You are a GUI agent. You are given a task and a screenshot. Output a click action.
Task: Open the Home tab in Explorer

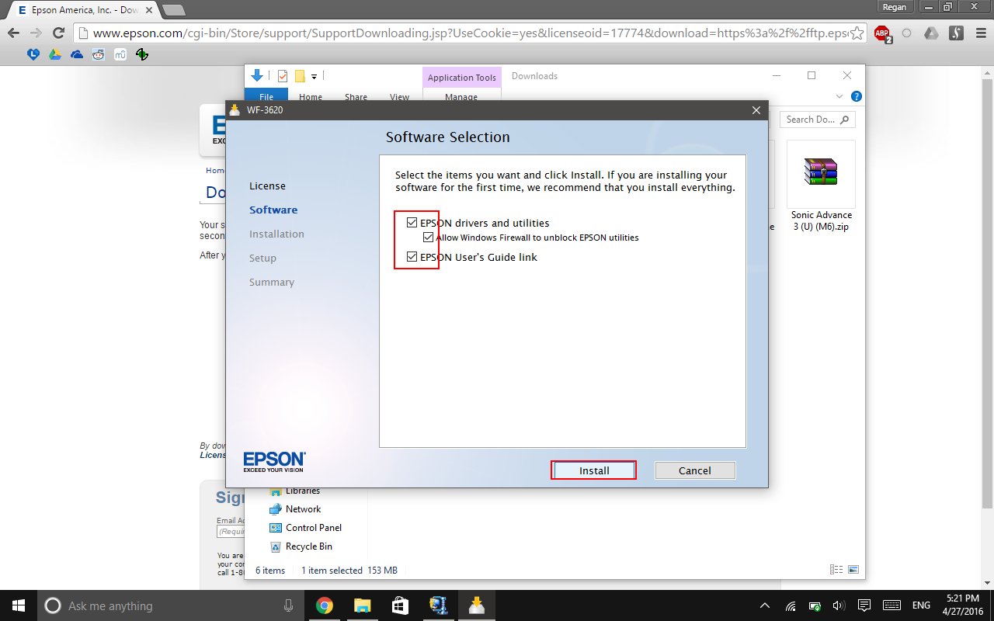point(311,97)
